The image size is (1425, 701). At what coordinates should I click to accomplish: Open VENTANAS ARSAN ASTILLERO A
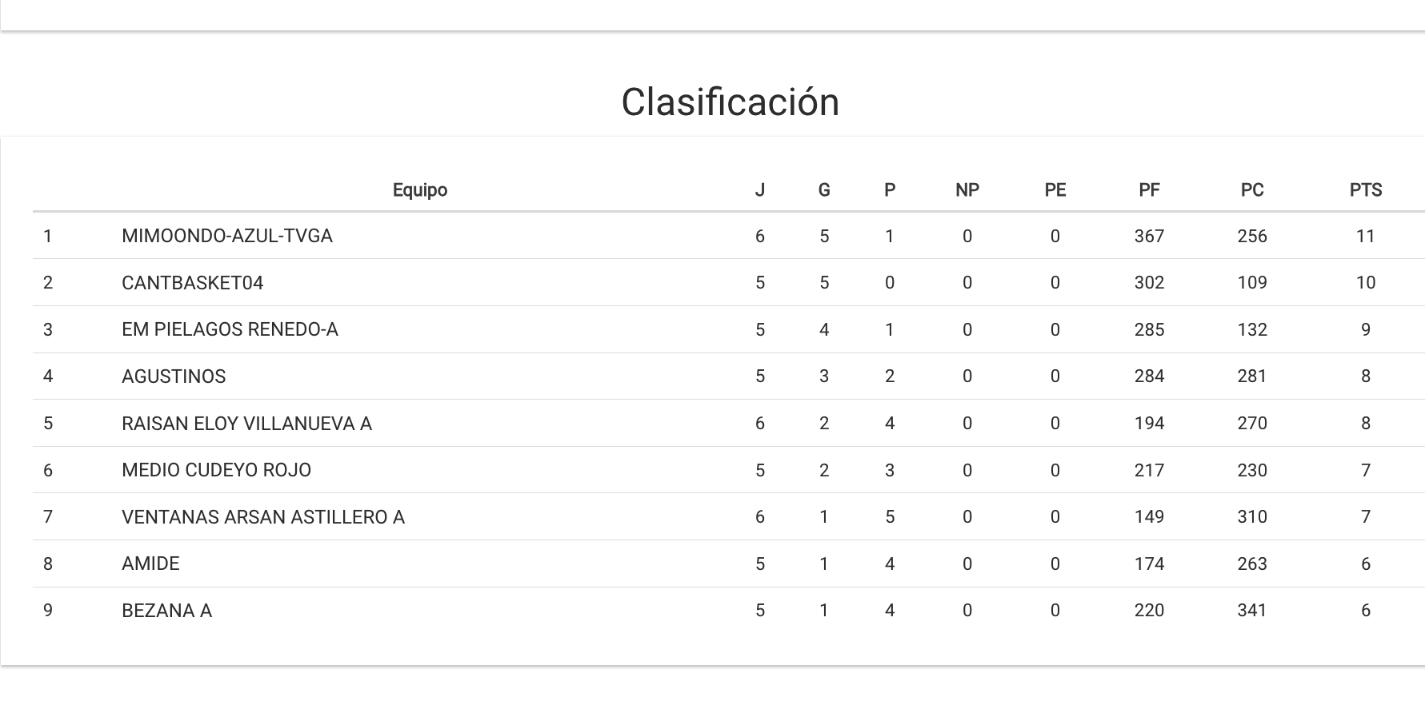(x=263, y=517)
